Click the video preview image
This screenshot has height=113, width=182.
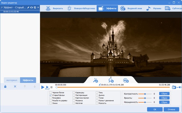(111, 47)
